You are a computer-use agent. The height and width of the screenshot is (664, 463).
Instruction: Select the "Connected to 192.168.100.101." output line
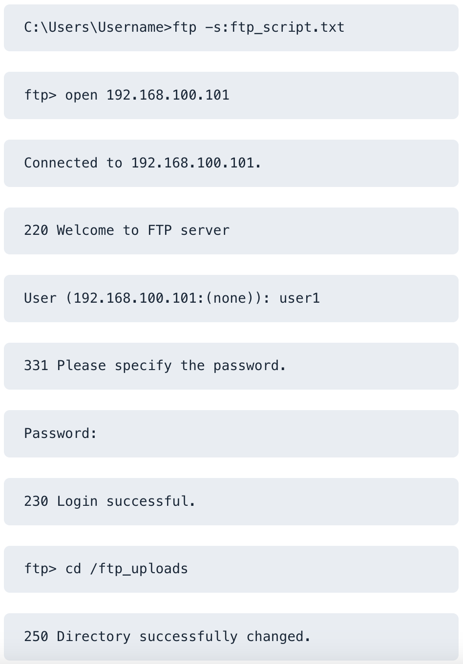tap(142, 163)
